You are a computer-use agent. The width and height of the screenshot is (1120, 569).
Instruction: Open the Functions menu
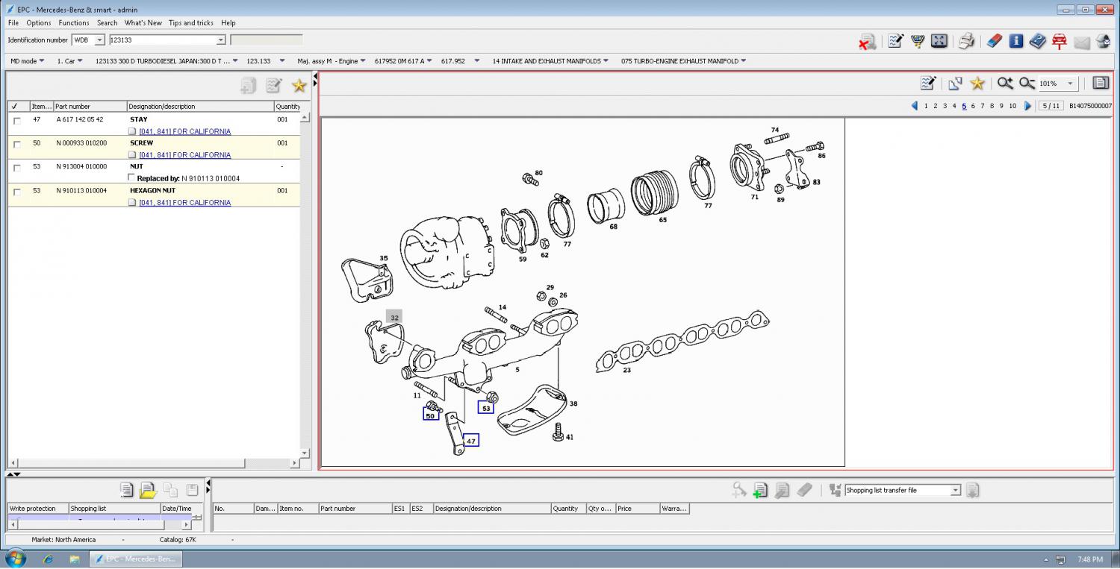pyautogui.click(x=74, y=23)
